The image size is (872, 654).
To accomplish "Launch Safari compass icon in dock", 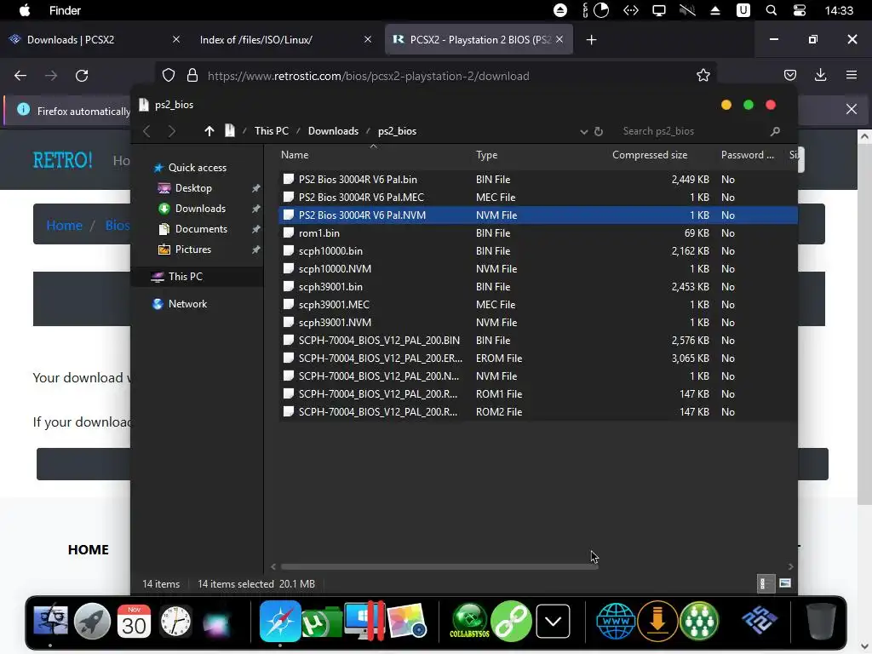I will click(x=279, y=621).
